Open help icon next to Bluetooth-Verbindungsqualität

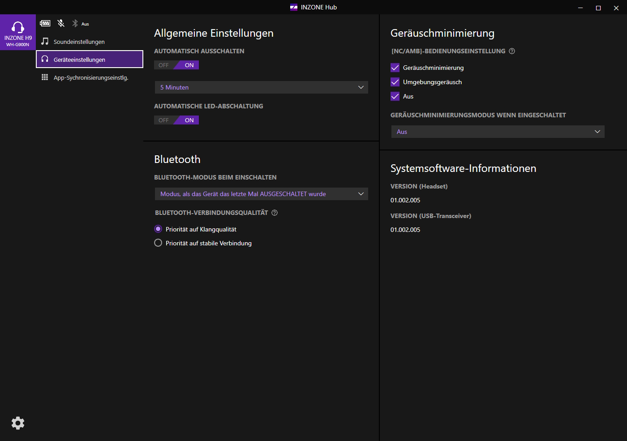pos(275,213)
